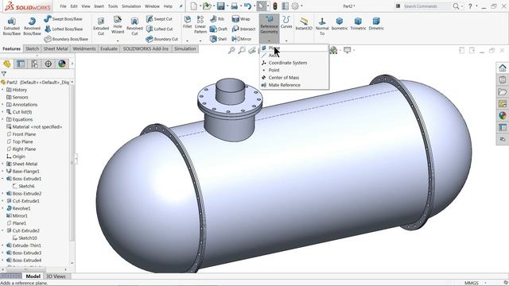This screenshot has width=509, height=286.
Task: Expand the History tree node
Action: 3,90
